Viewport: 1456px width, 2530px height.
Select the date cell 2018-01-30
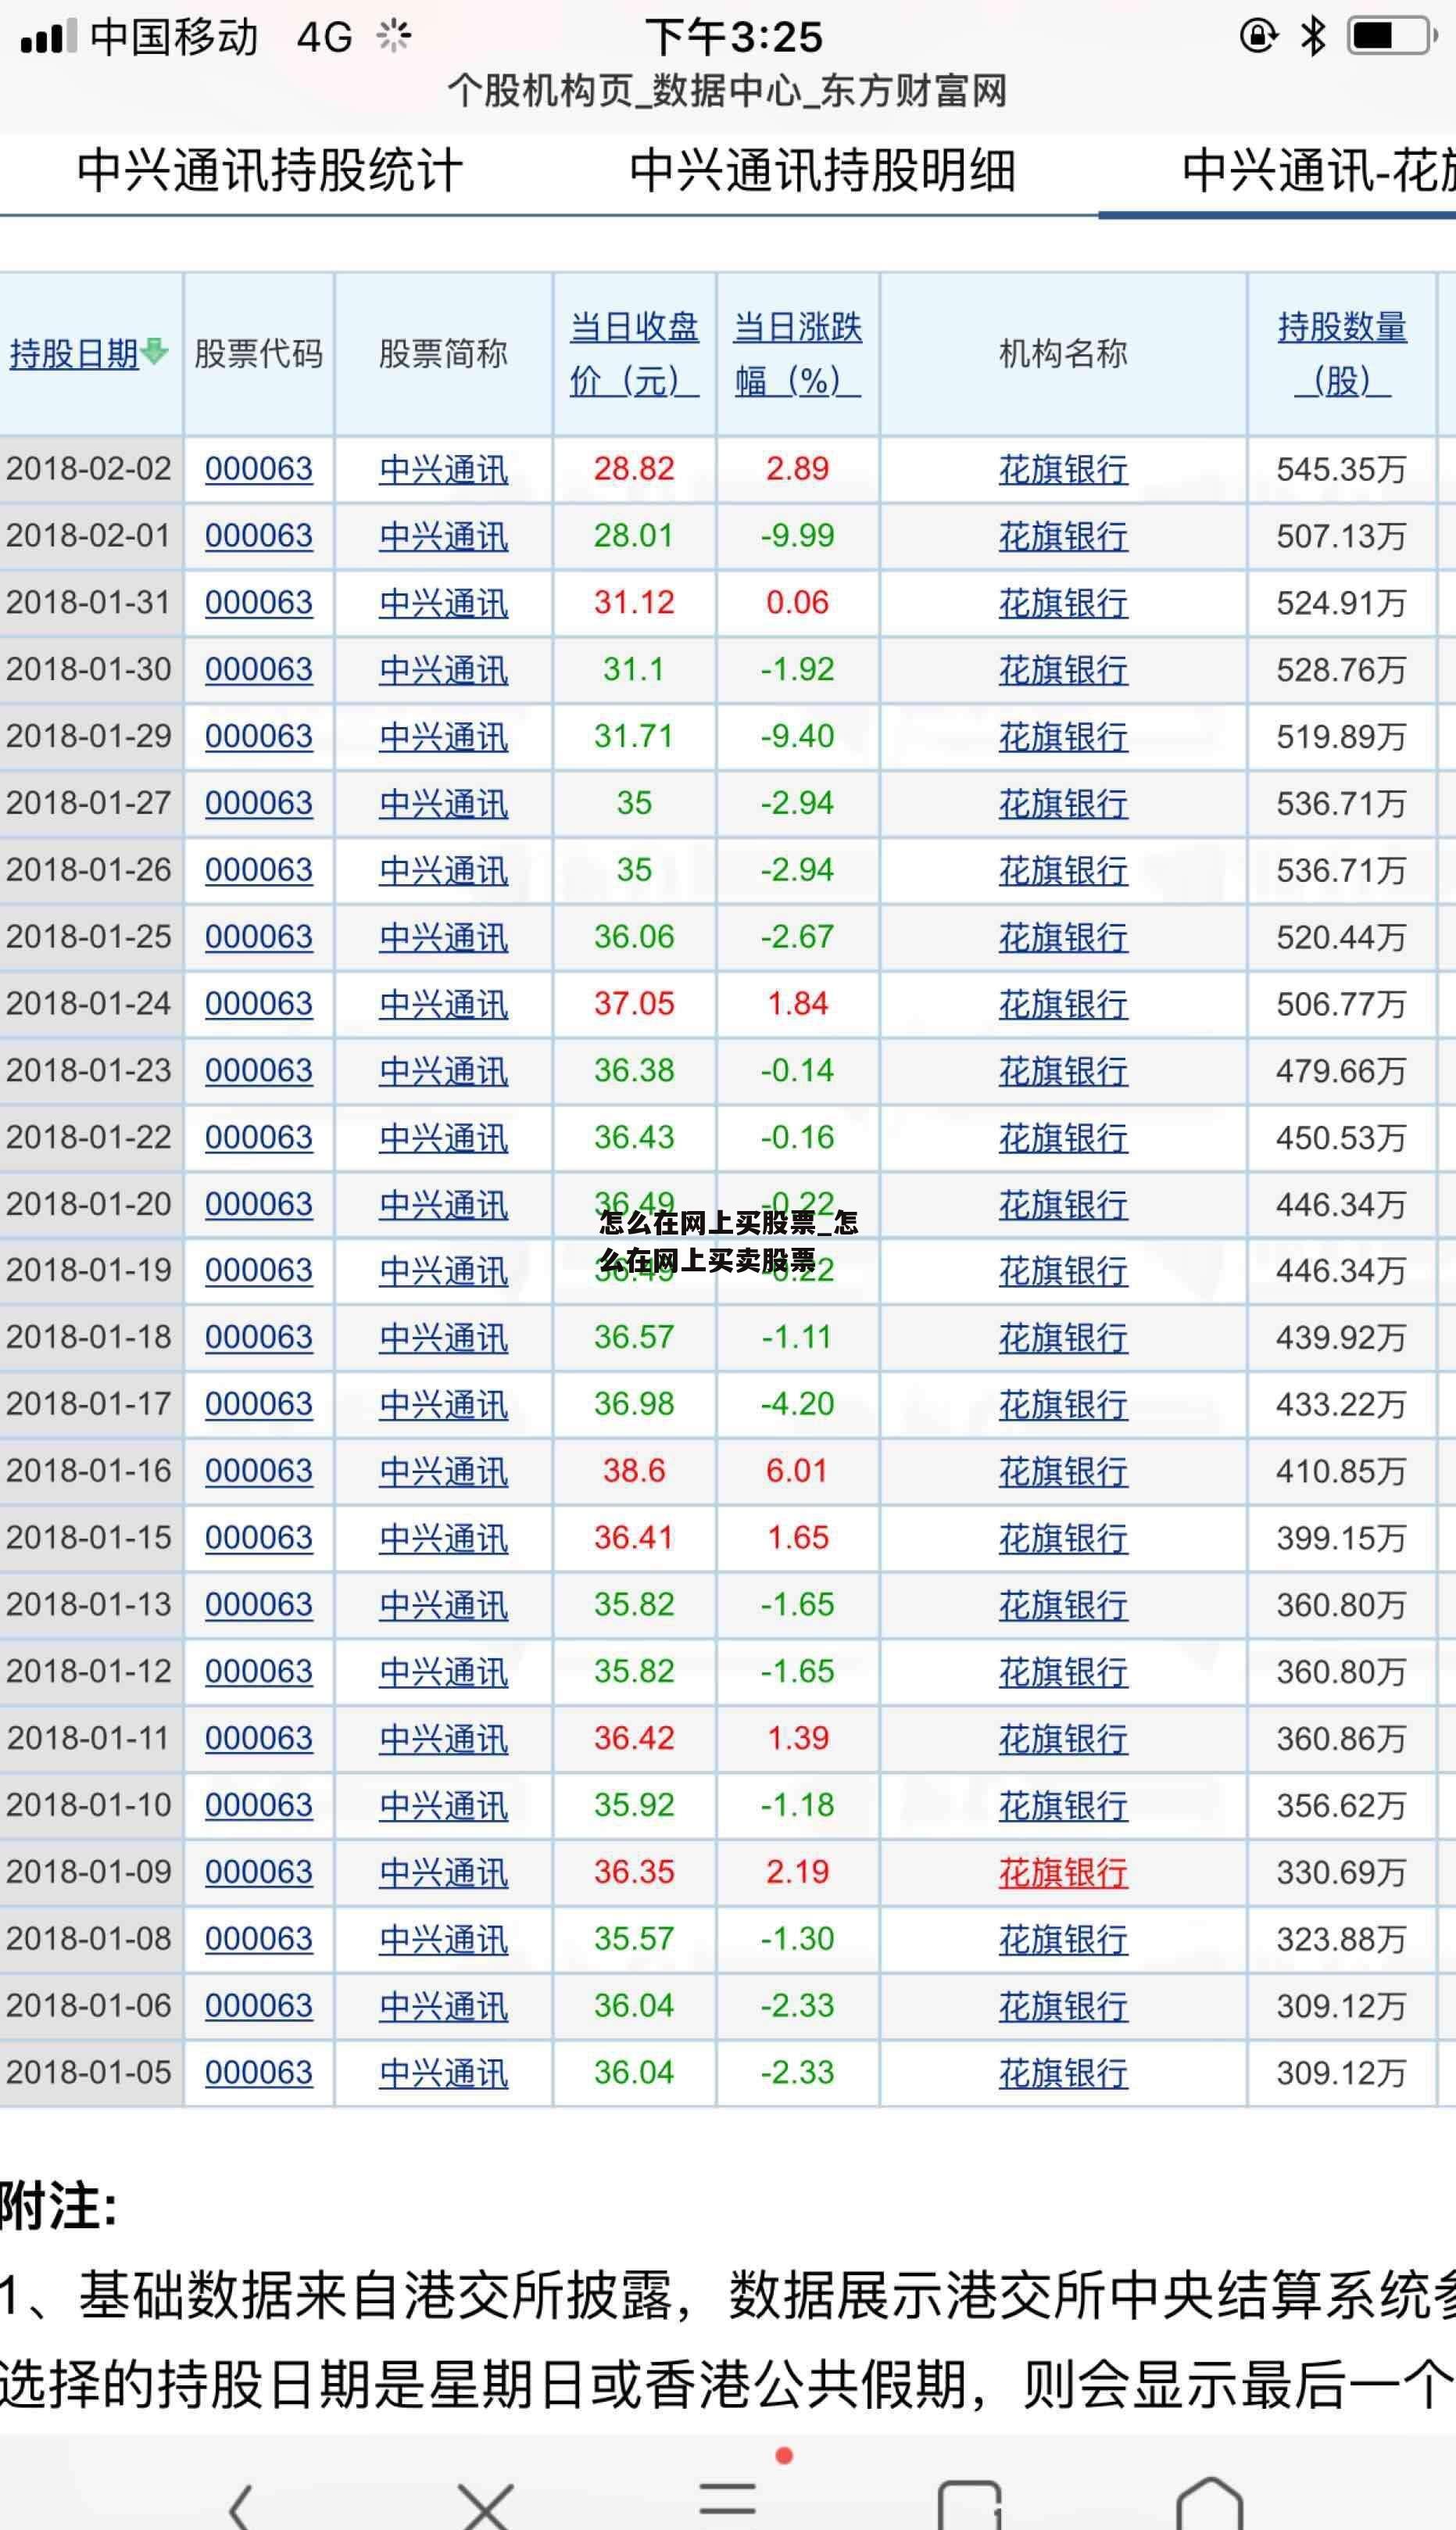pyautogui.click(x=89, y=669)
